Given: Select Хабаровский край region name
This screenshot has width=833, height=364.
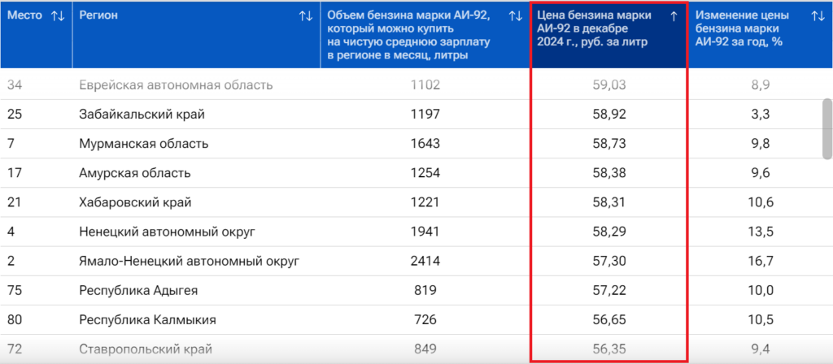Looking at the screenshot, I should 136,202.
